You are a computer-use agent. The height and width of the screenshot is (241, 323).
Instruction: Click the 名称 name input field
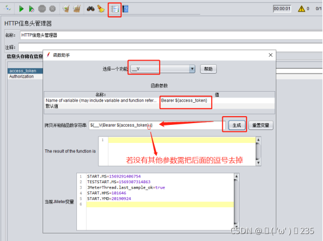tap(171, 35)
